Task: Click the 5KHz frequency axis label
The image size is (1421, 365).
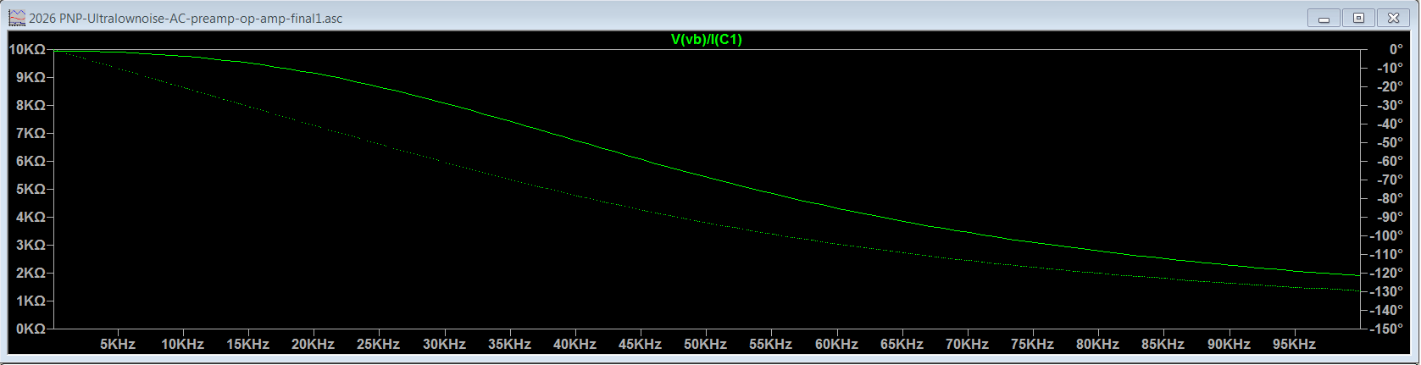Action: click(x=118, y=345)
